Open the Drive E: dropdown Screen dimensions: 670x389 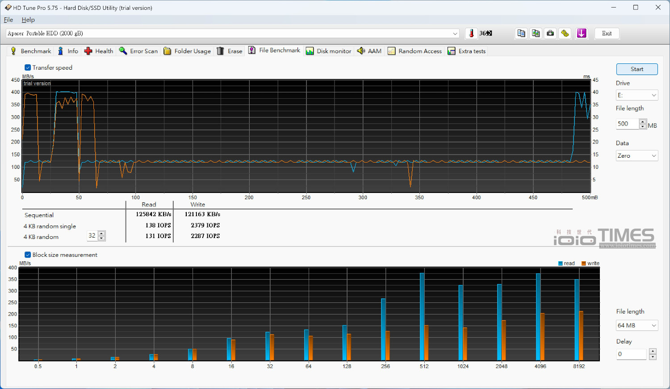(637, 95)
